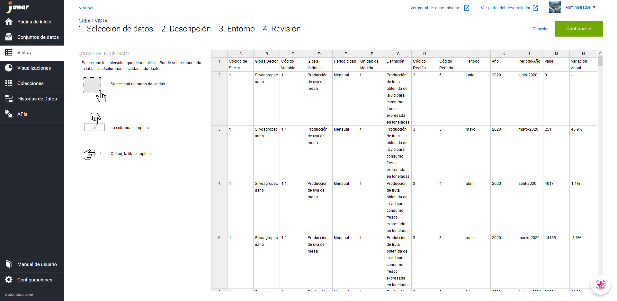The image size is (617, 301).
Task: Open Página de inicio home icon
Action: pyautogui.click(x=9, y=21)
